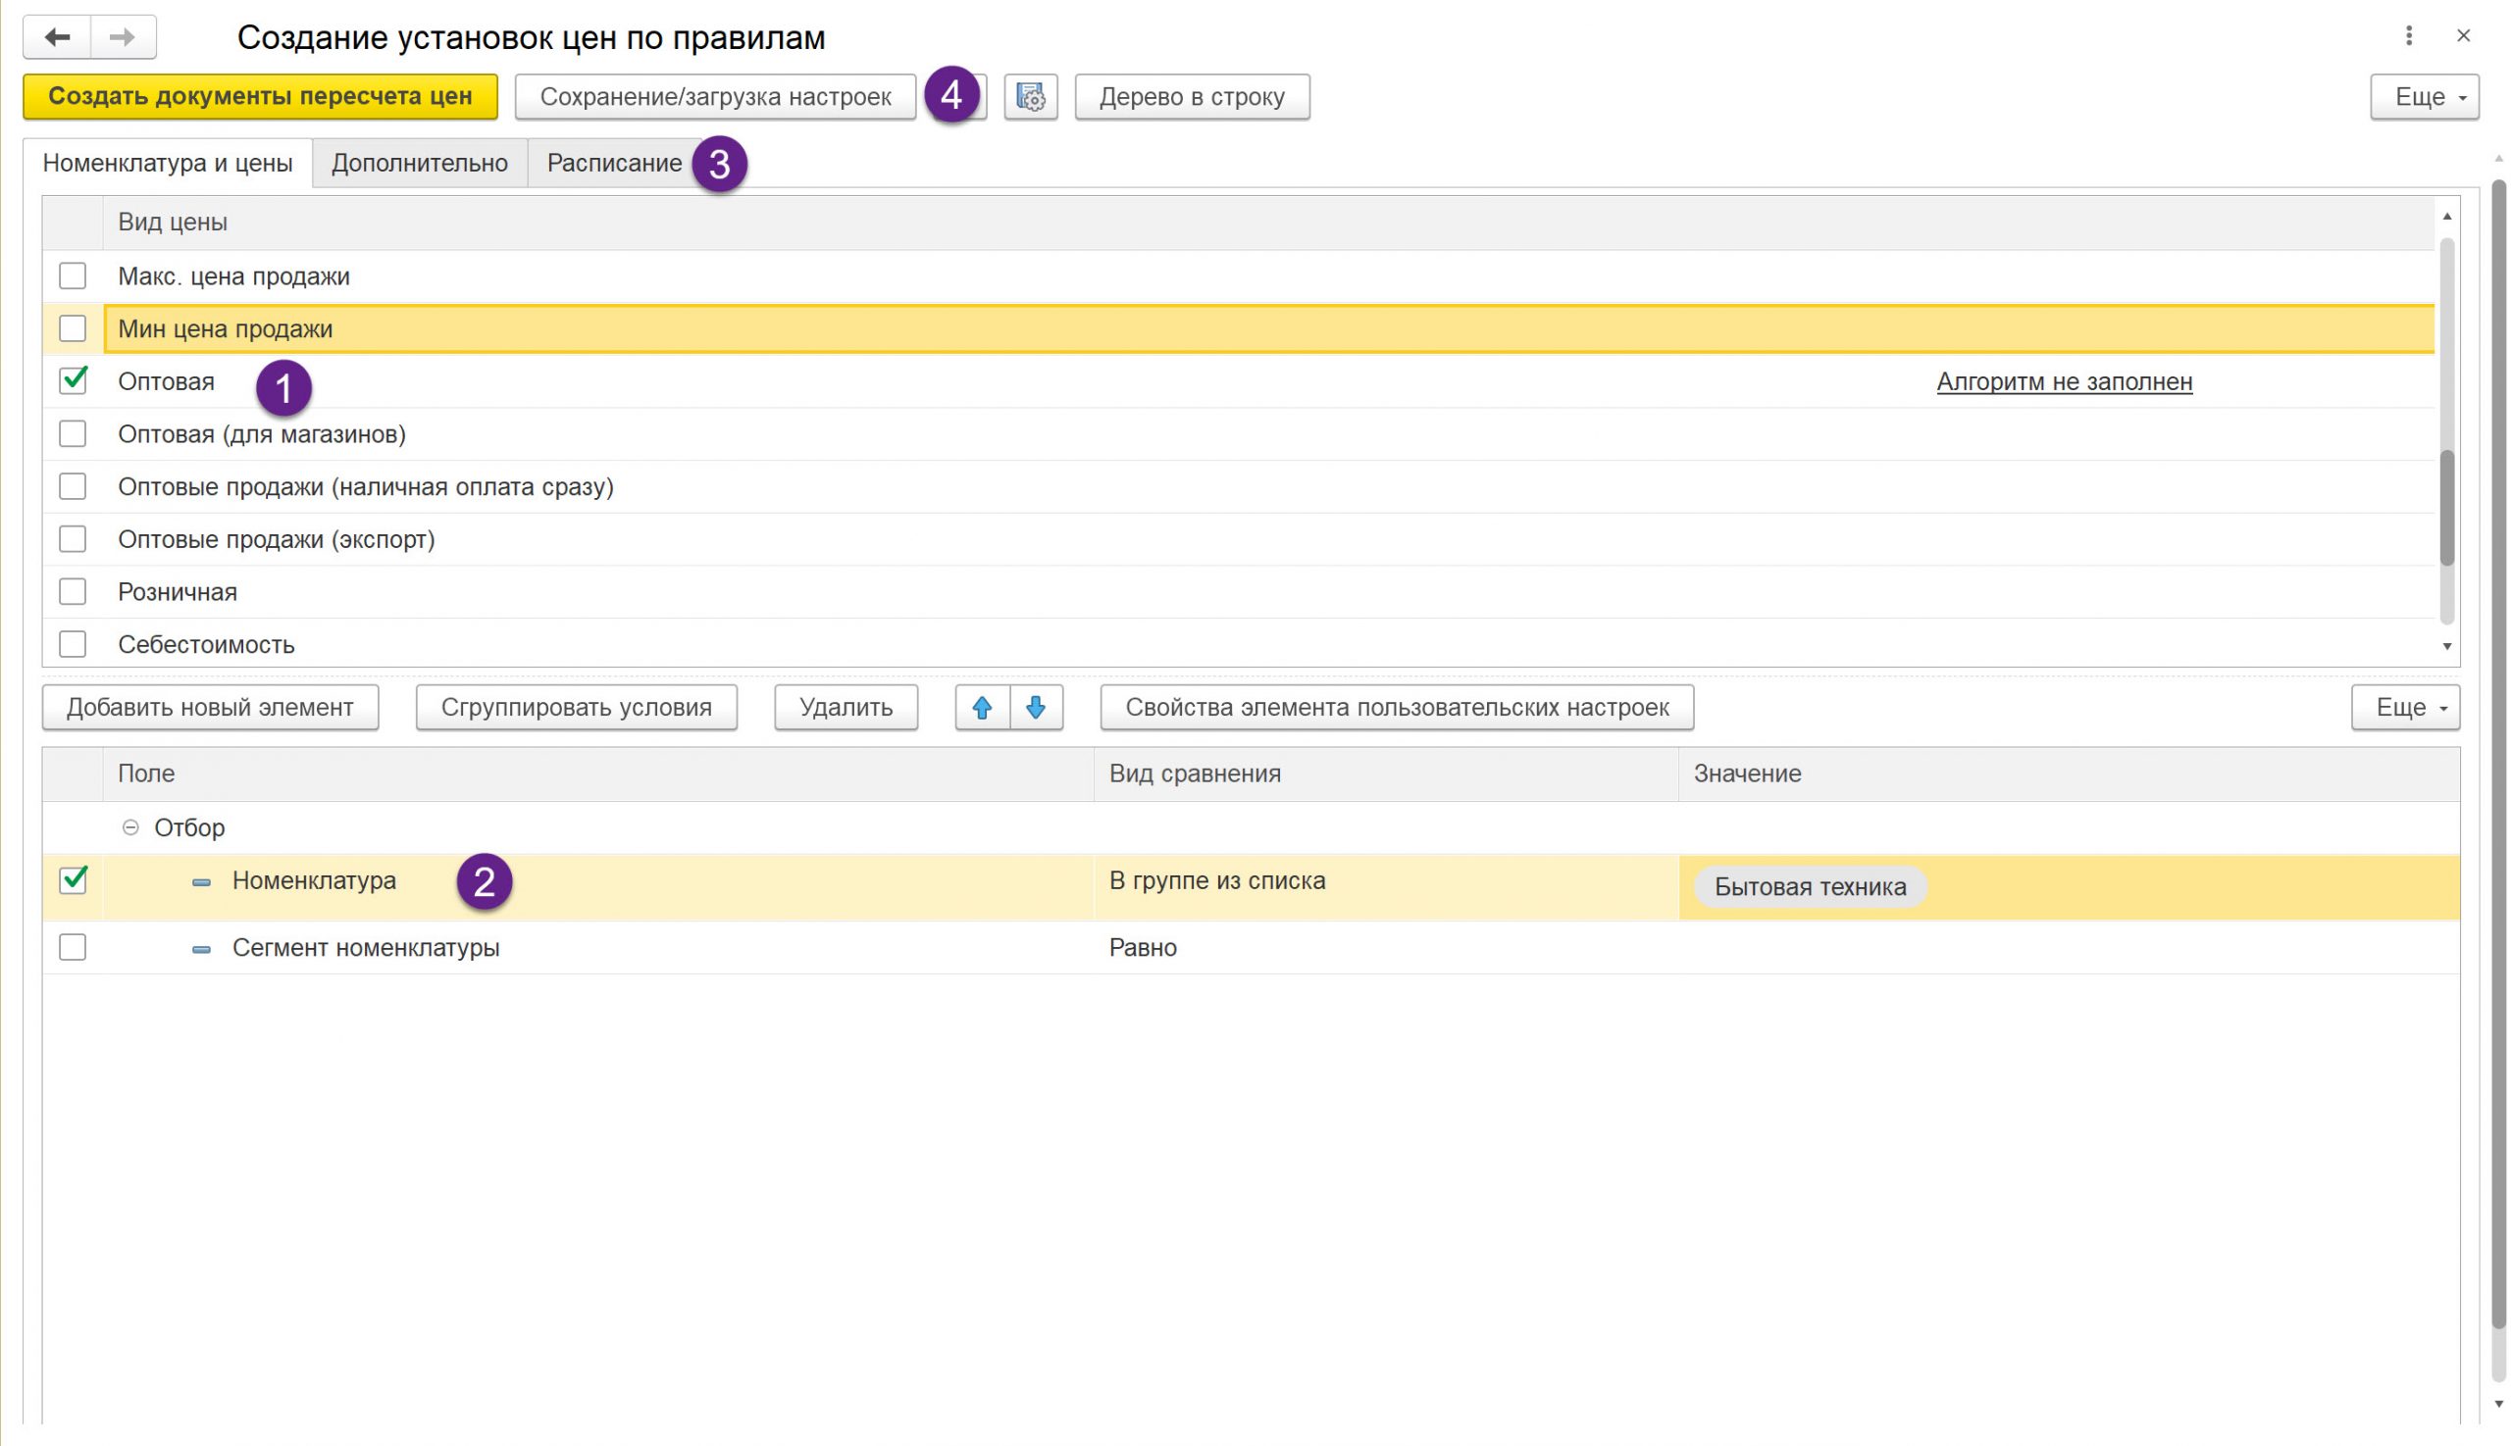
Task: Select Оптовая (для магазинов) row text
Action: tap(261, 434)
